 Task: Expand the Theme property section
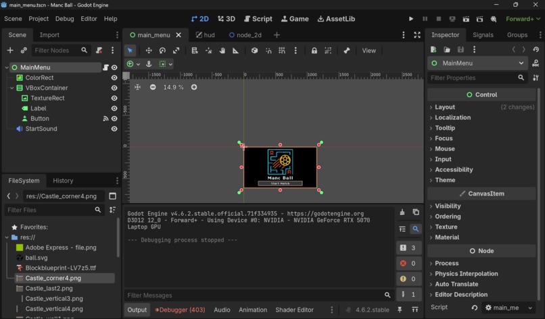(x=481, y=180)
